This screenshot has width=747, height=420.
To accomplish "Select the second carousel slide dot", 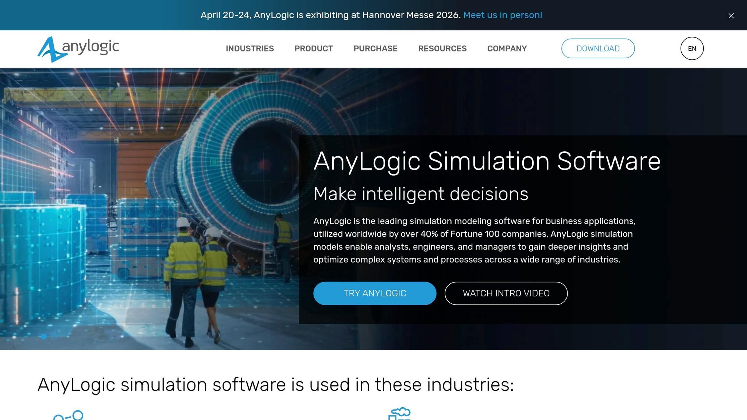I will coord(54,337).
